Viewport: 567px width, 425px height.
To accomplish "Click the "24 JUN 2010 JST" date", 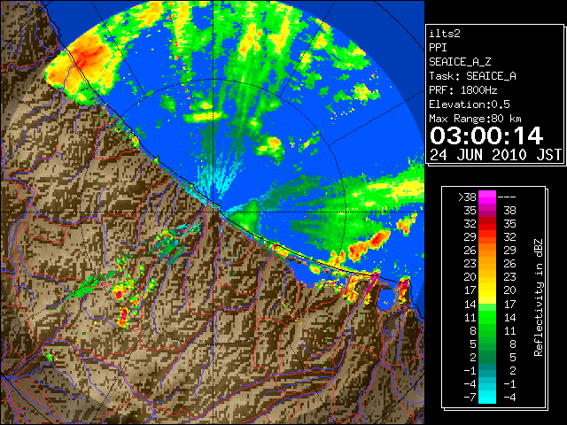I will [x=495, y=155].
